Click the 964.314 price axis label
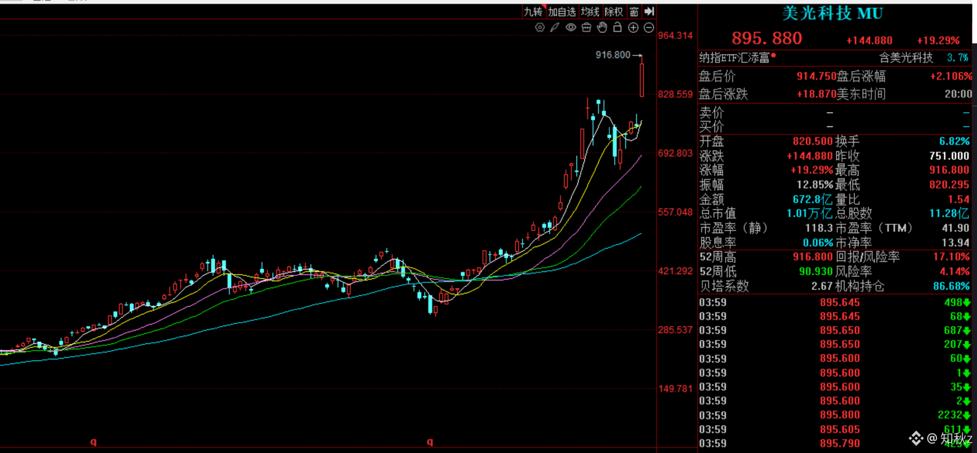This screenshot has width=977, height=453. pos(675,36)
